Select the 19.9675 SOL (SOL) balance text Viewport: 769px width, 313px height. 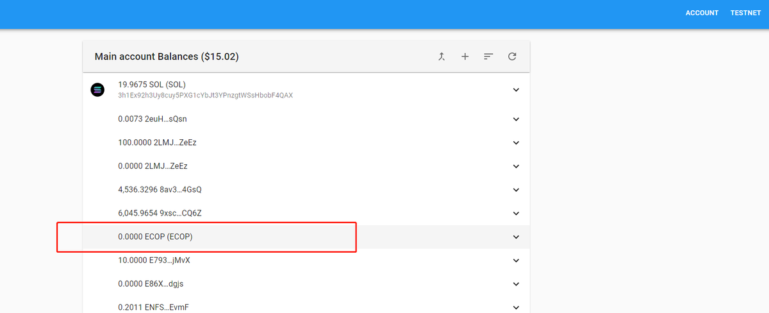pos(152,85)
